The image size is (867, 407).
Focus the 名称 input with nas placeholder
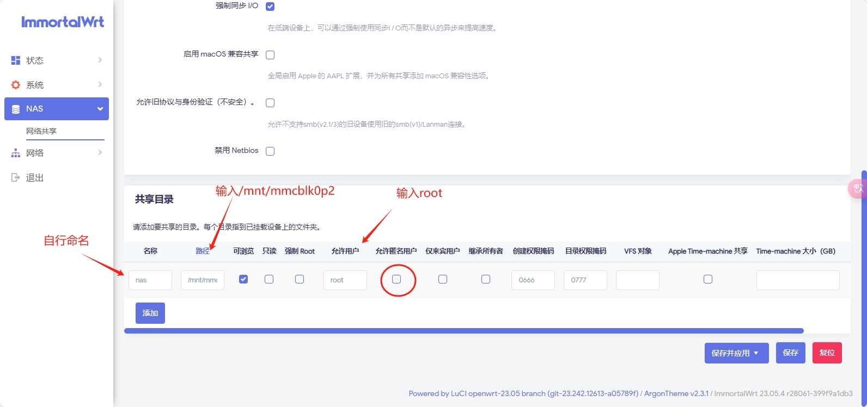tap(150, 280)
